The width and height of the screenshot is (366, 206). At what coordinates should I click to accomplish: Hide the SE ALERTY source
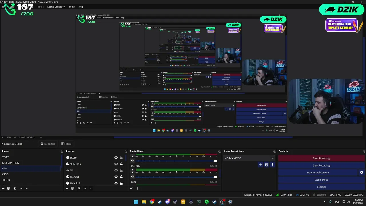point(116,164)
